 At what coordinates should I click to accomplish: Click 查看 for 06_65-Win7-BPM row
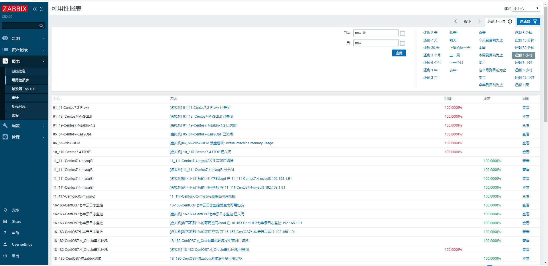pos(526,143)
